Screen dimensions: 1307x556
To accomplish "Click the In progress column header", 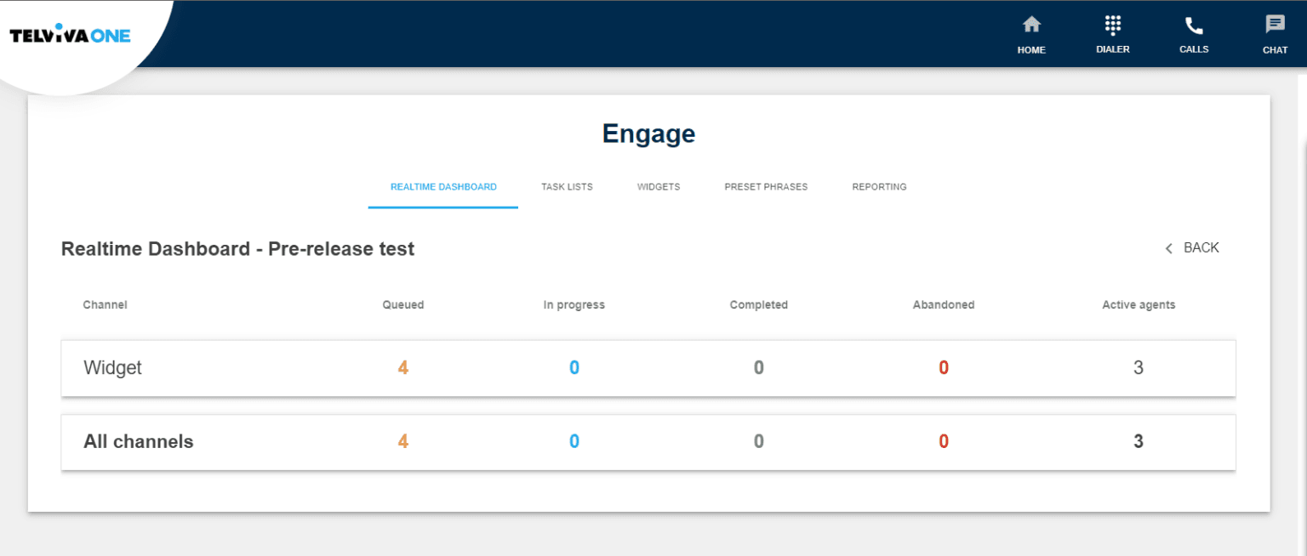I will point(574,304).
